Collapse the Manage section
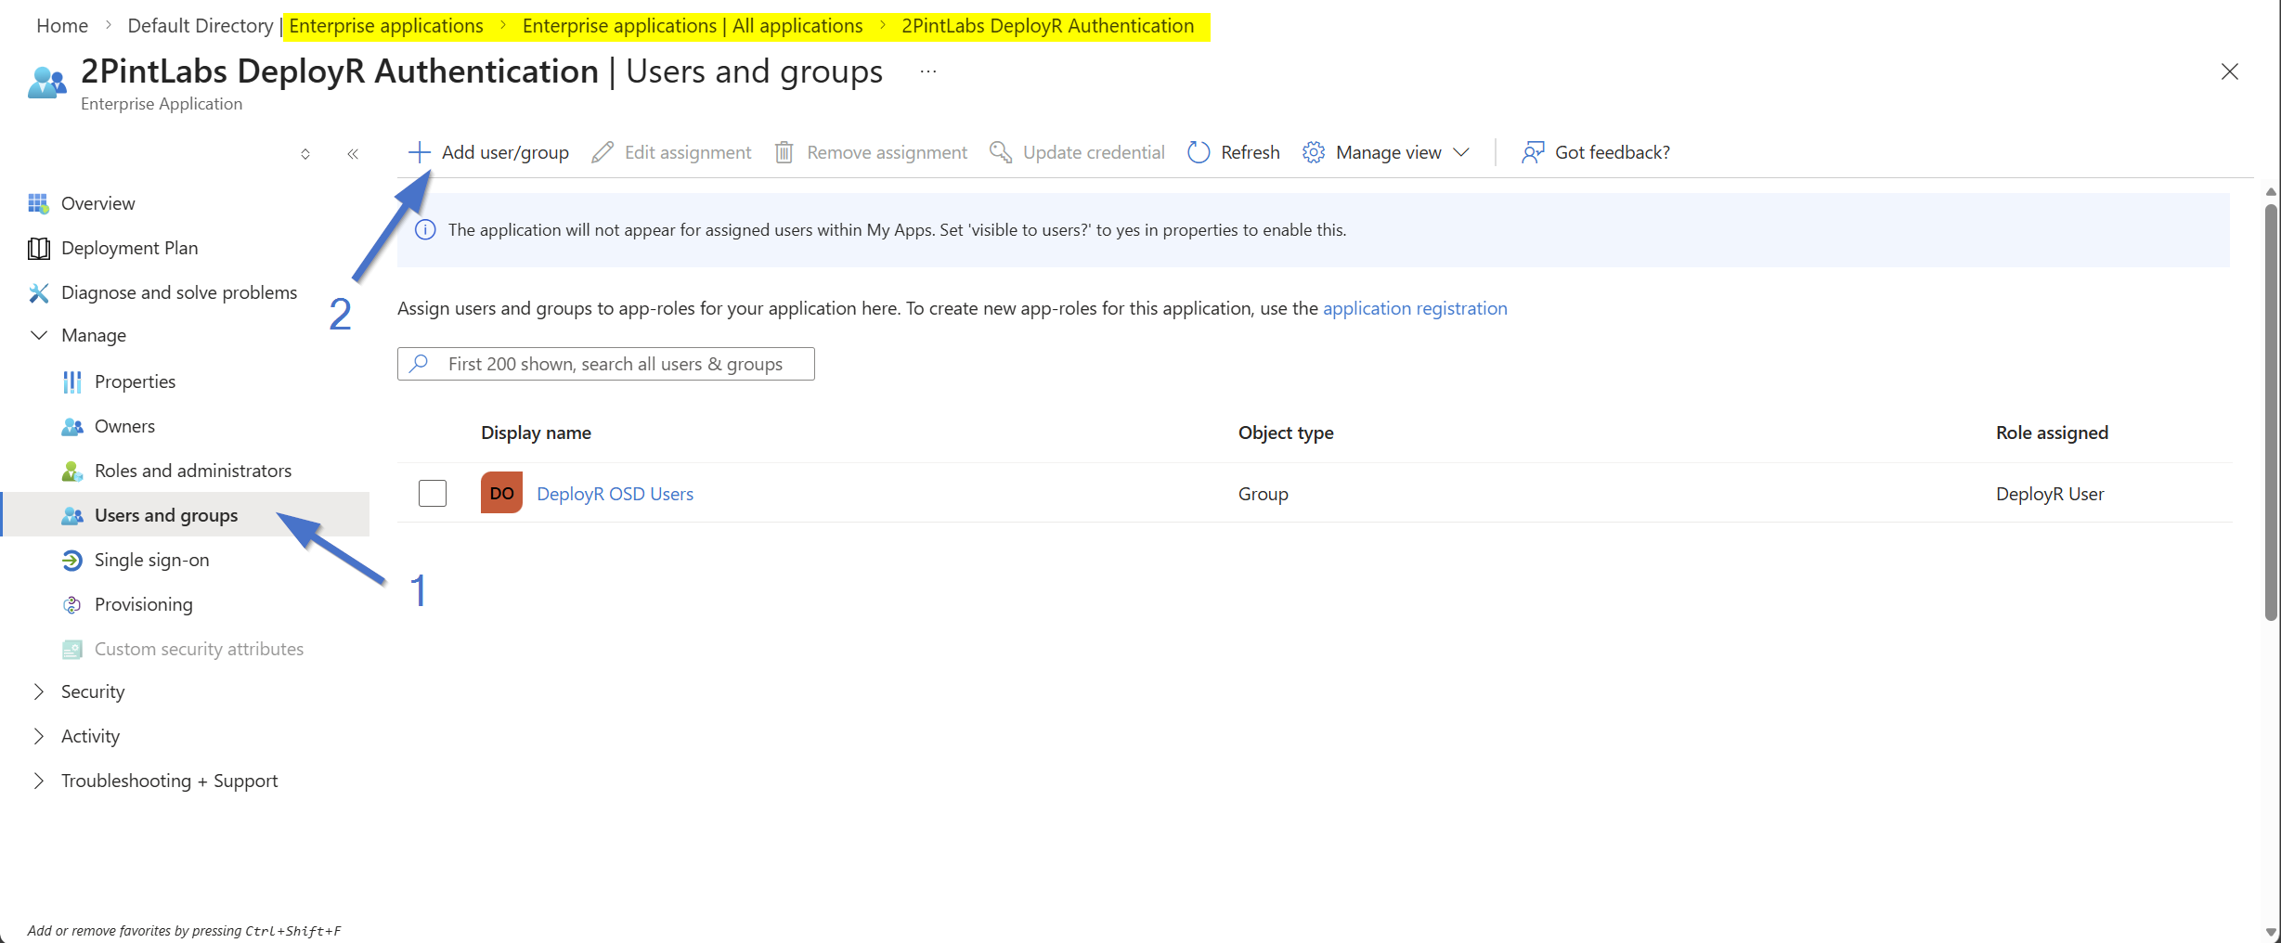The image size is (2281, 943). click(39, 335)
